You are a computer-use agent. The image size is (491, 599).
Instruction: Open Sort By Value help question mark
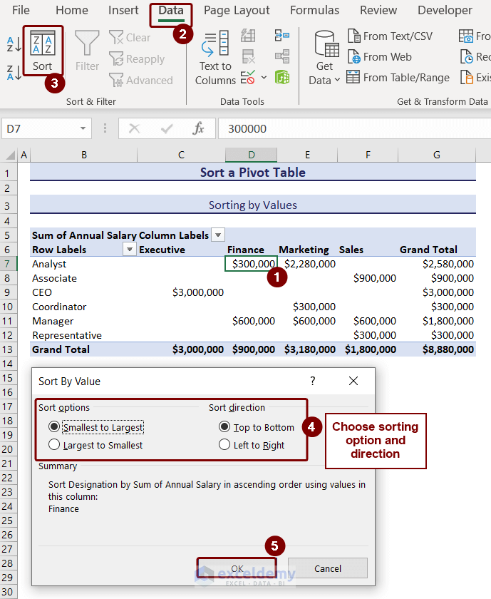click(x=313, y=381)
